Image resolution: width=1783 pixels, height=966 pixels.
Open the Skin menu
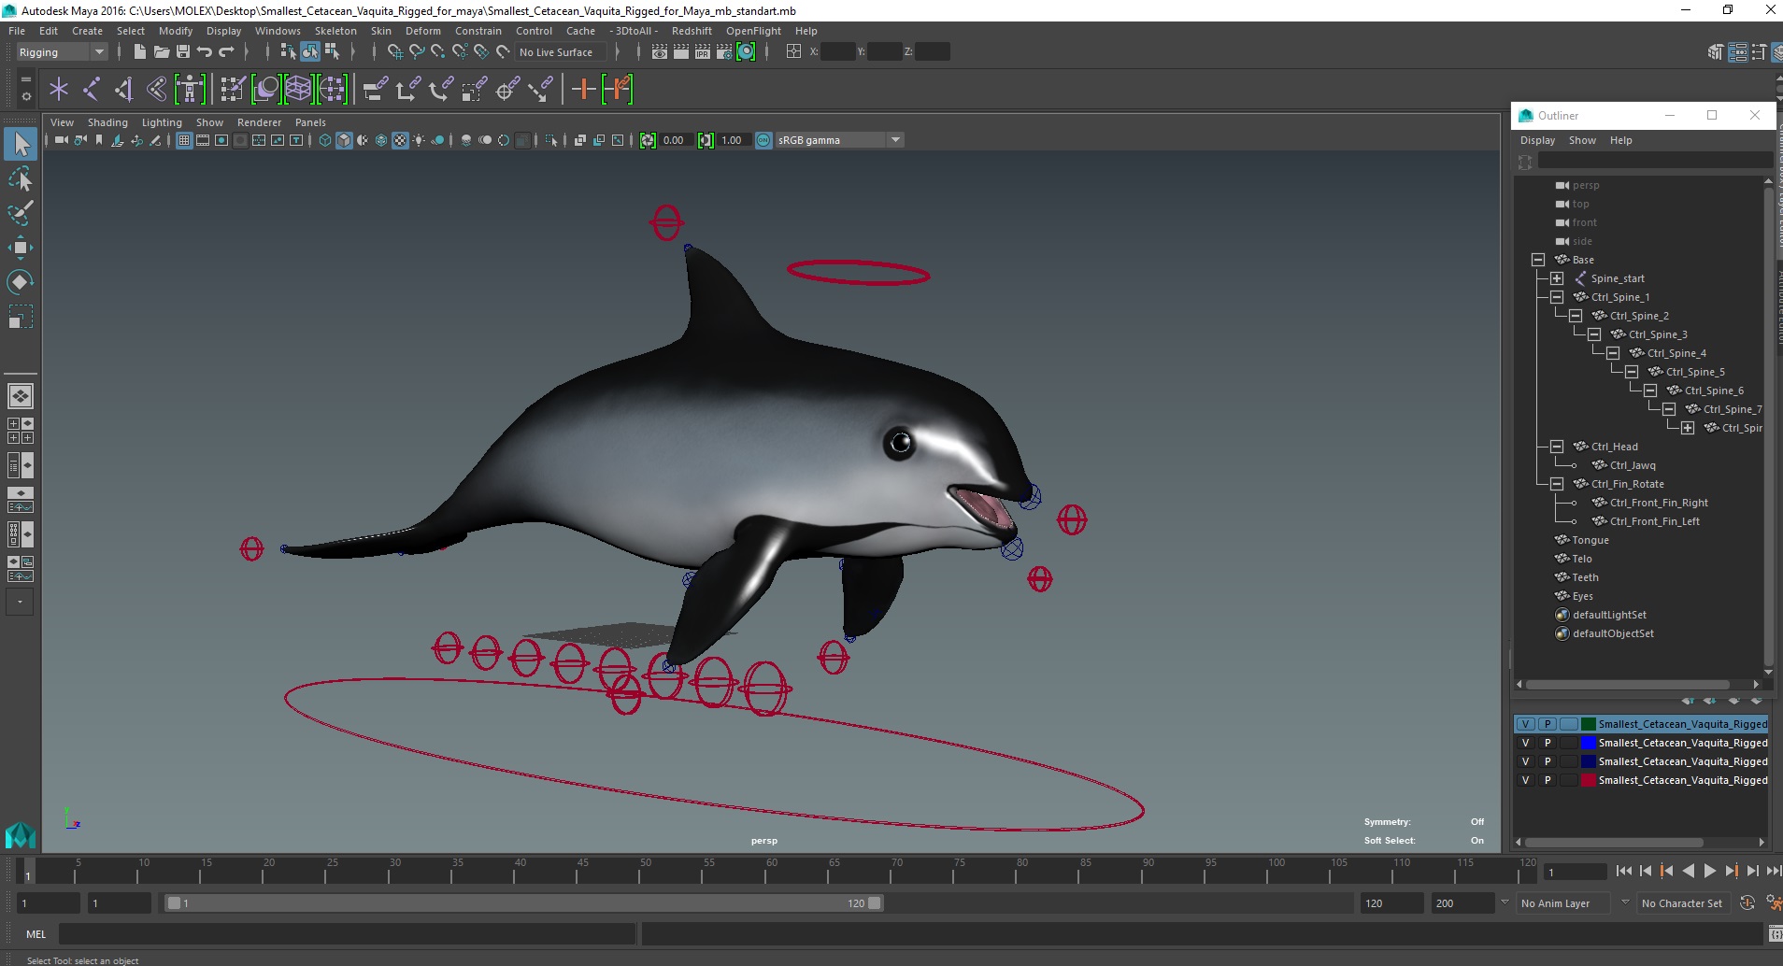pyautogui.click(x=381, y=31)
